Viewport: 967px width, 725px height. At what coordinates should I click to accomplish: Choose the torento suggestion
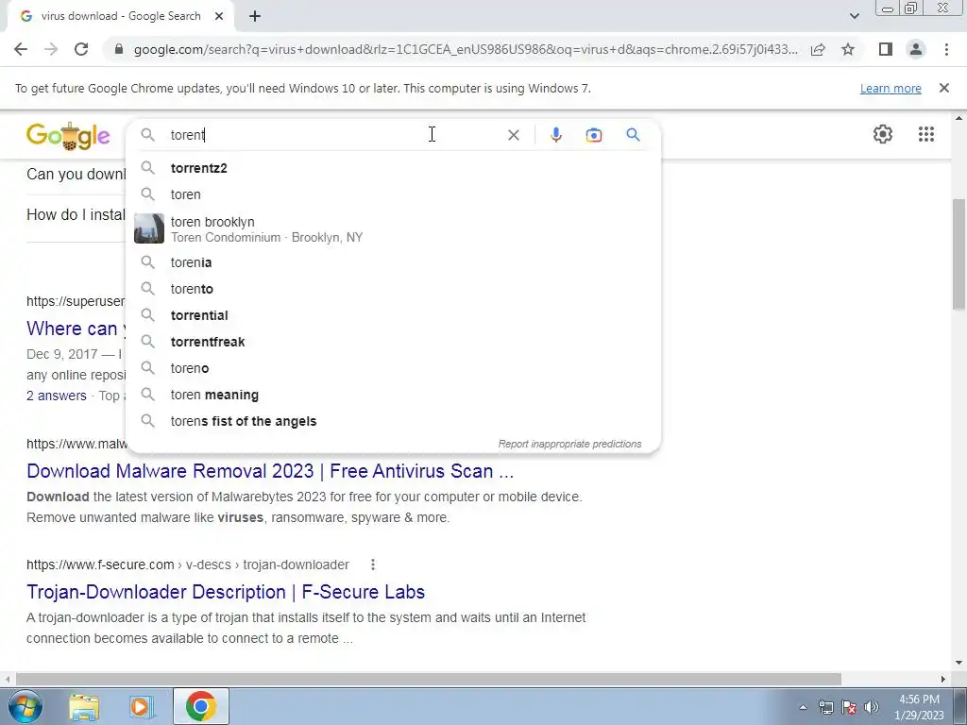pyautogui.click(x=393, y=289)
